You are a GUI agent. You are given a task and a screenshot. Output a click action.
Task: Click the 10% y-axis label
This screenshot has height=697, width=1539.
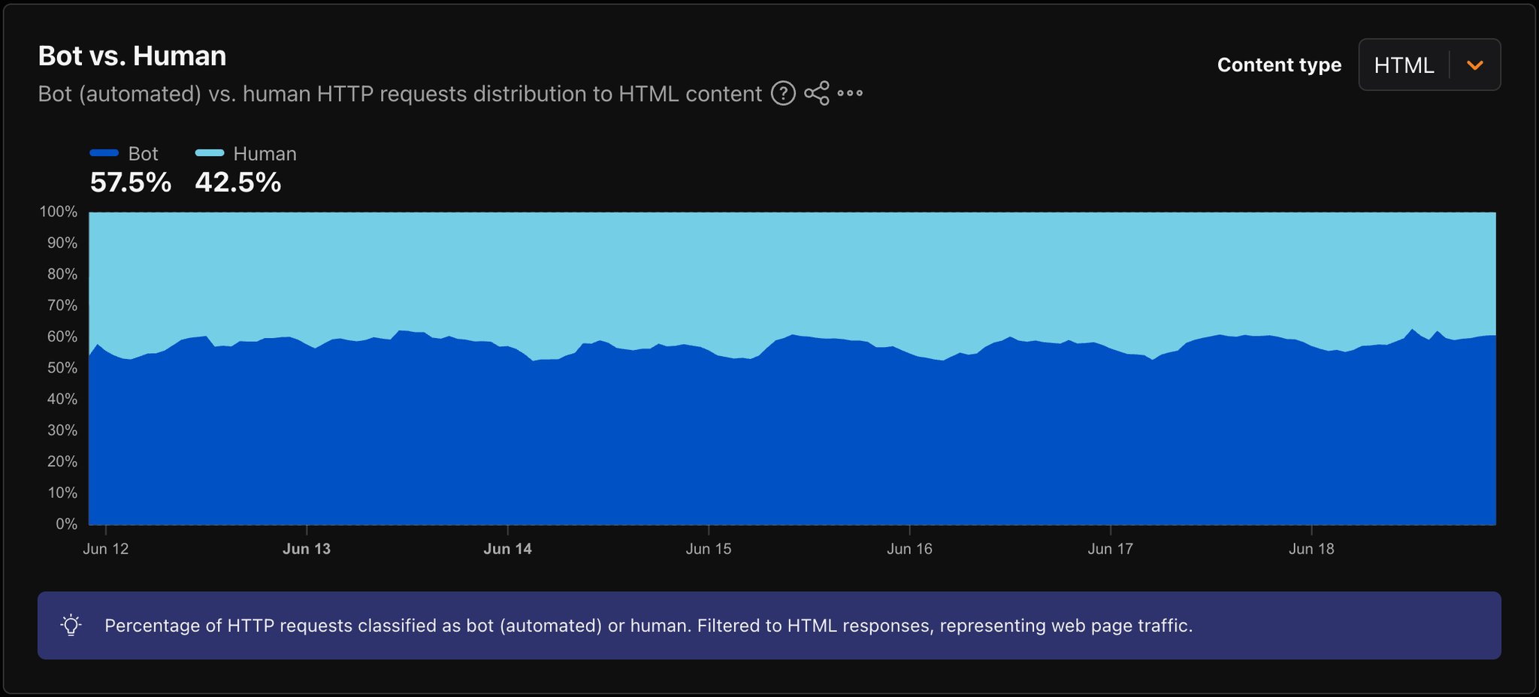[x=62, y=493]
